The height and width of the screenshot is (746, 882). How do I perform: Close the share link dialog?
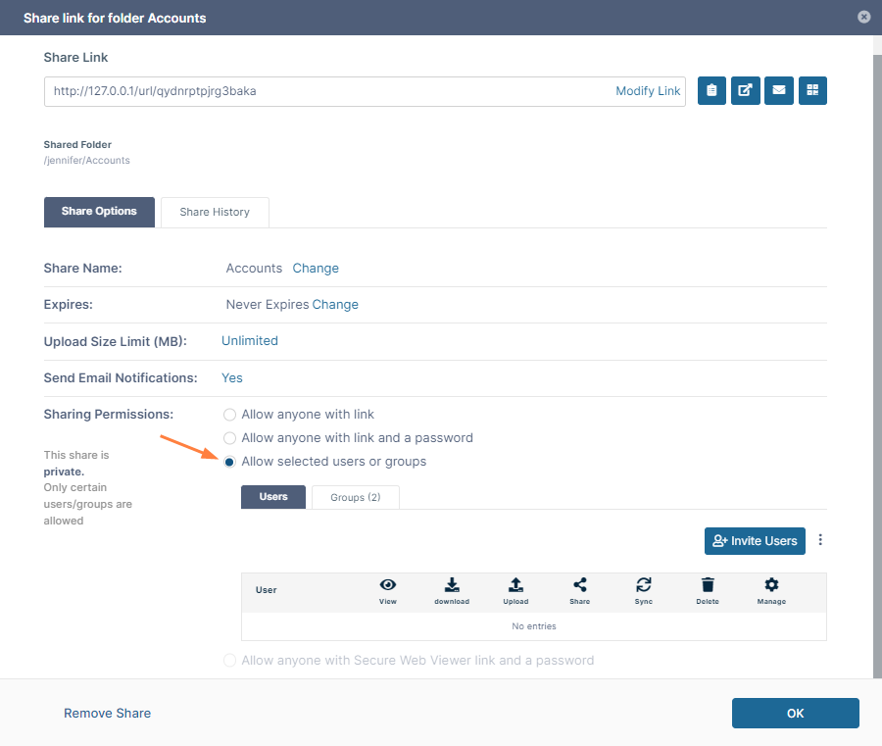863,17
